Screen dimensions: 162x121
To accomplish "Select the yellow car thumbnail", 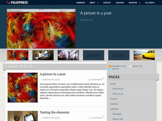I will tap(144, 55).
